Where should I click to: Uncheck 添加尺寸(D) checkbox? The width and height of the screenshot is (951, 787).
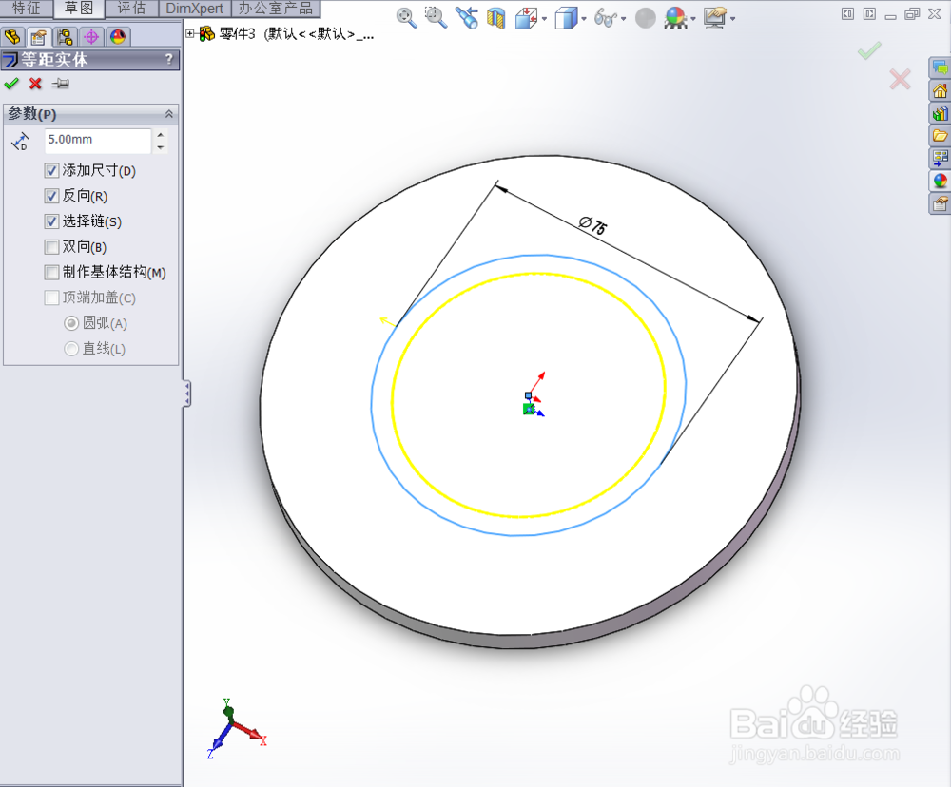point(51,171)
